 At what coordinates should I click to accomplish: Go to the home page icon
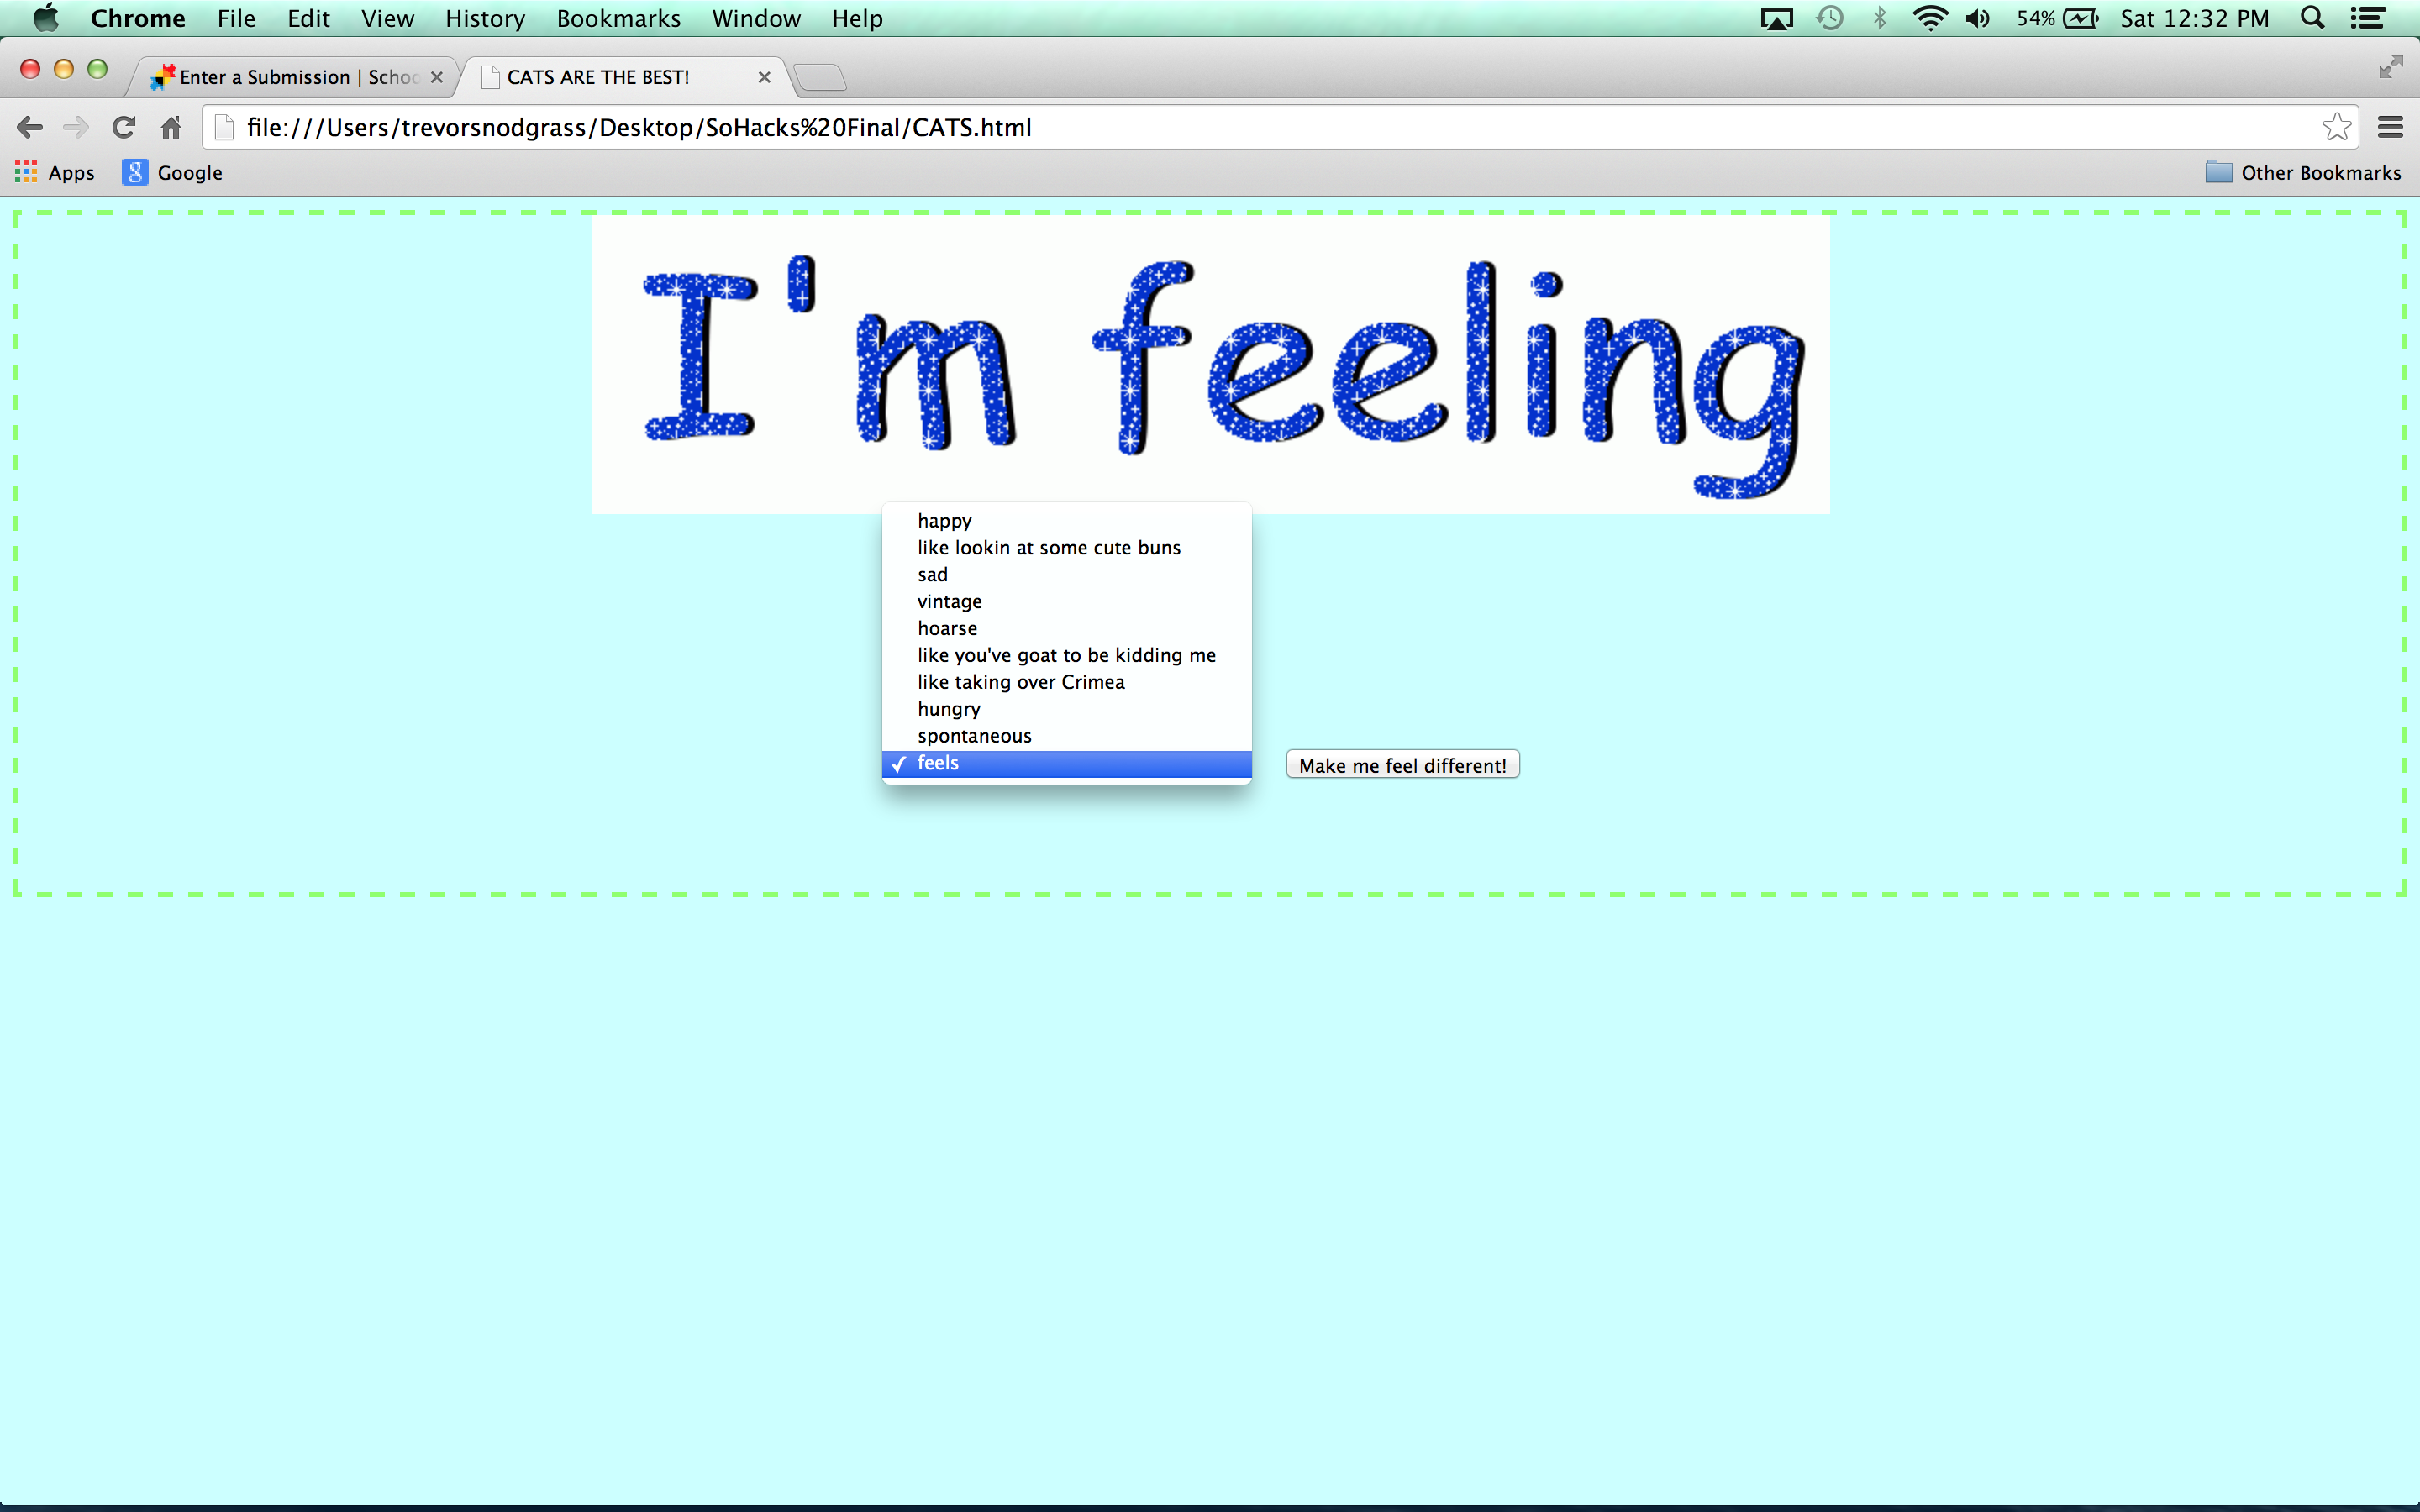coord(171,127)
